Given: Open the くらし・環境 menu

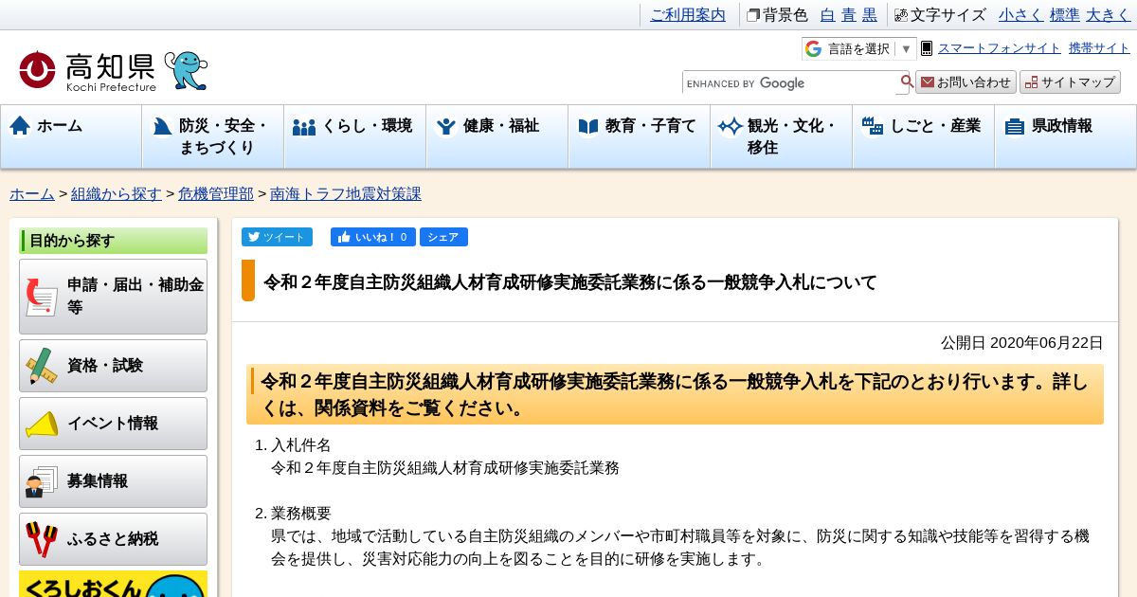Looking at the screenshot, I should pyautogui.click(x=355, y=136).
